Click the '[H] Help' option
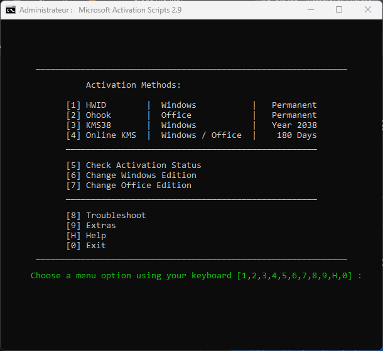383x351 pixels. (86, 236)
